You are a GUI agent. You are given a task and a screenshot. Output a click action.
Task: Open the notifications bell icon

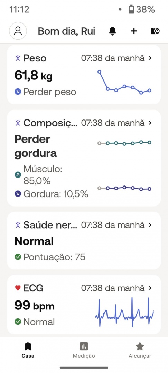tap(113, 31)
